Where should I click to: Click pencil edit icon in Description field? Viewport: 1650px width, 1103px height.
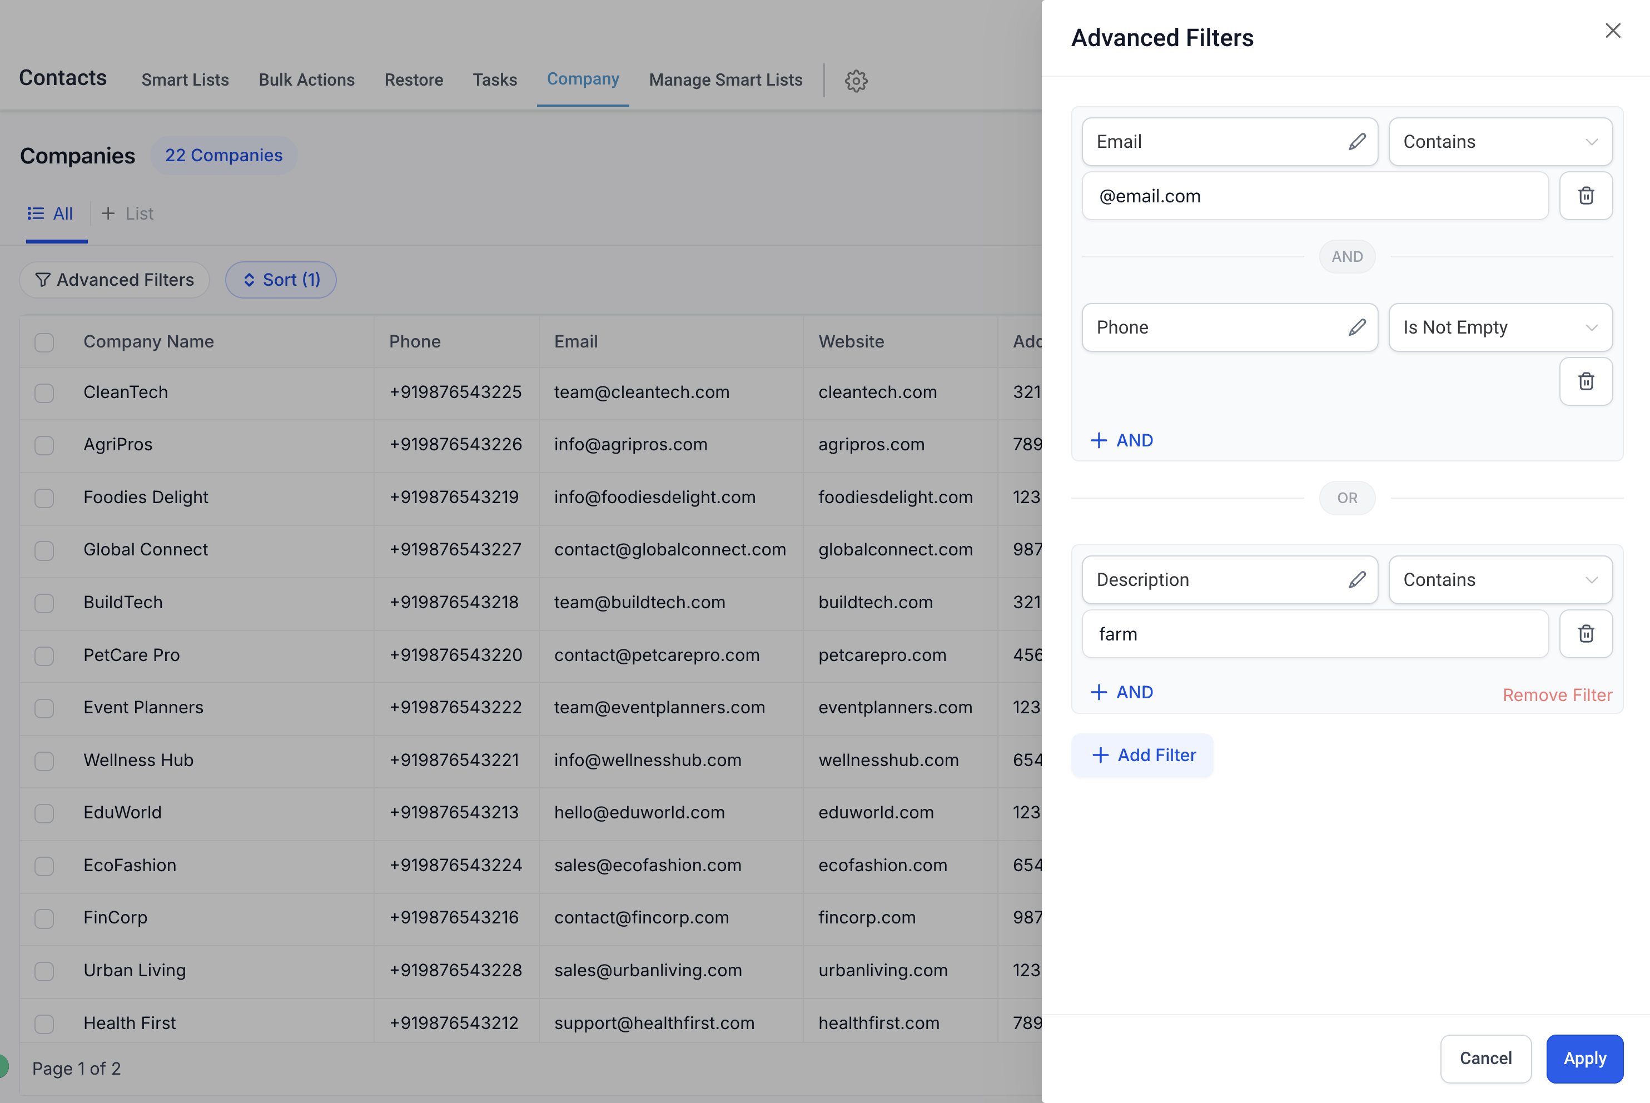tap(1356, 580)
